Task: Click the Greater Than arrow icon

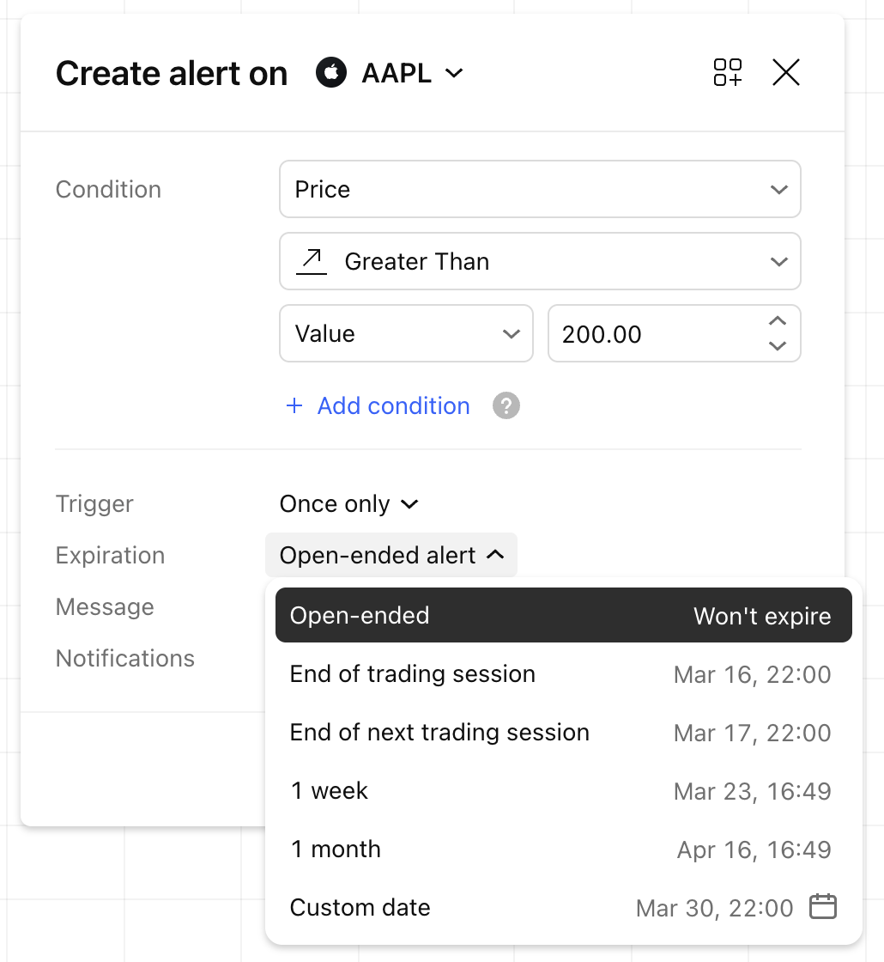Action: [x=312, y=261]
